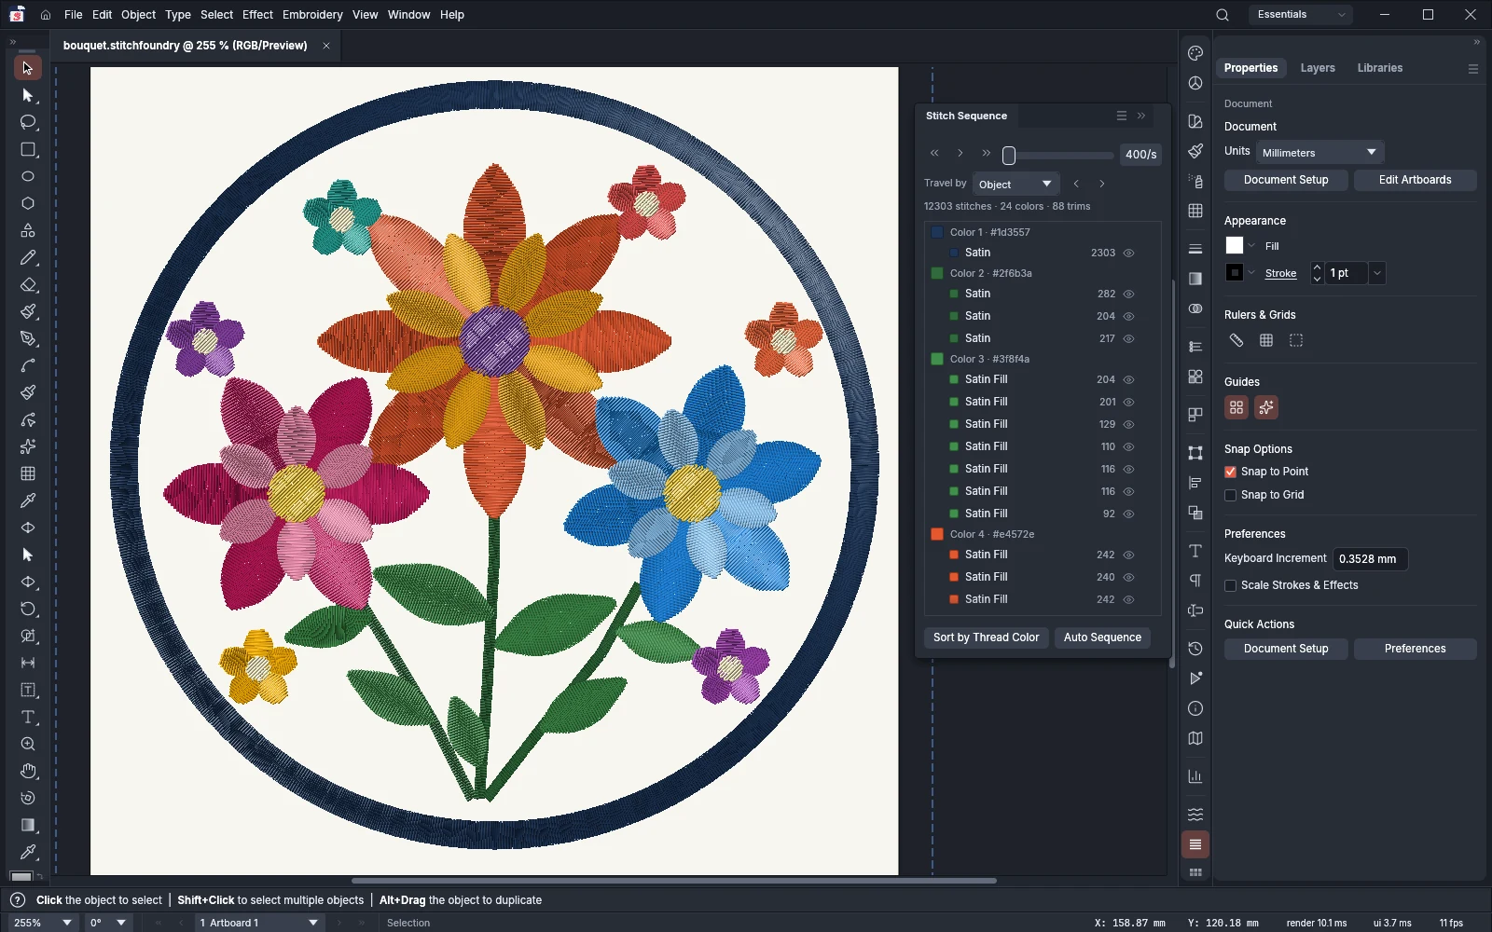Select the Zoom magnifier tool
This screenshot has height=932, width=1492.
[x=28, y=745]
